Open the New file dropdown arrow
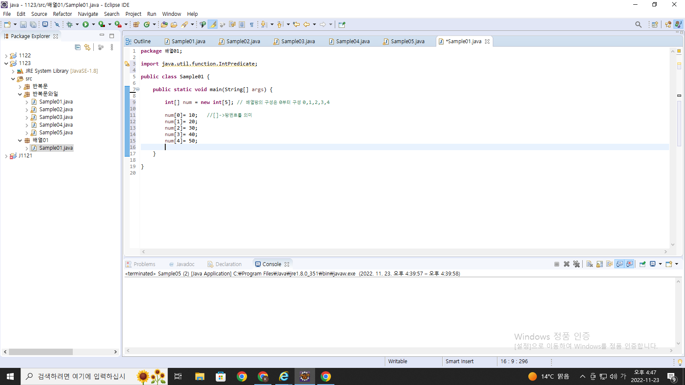This screenshot has height=385, width=685. click(15, 24)
